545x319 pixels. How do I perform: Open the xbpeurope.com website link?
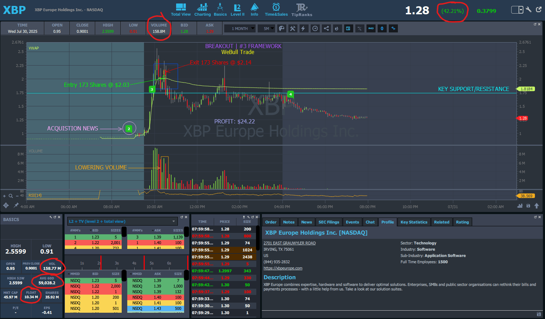(x=283, y=268)
